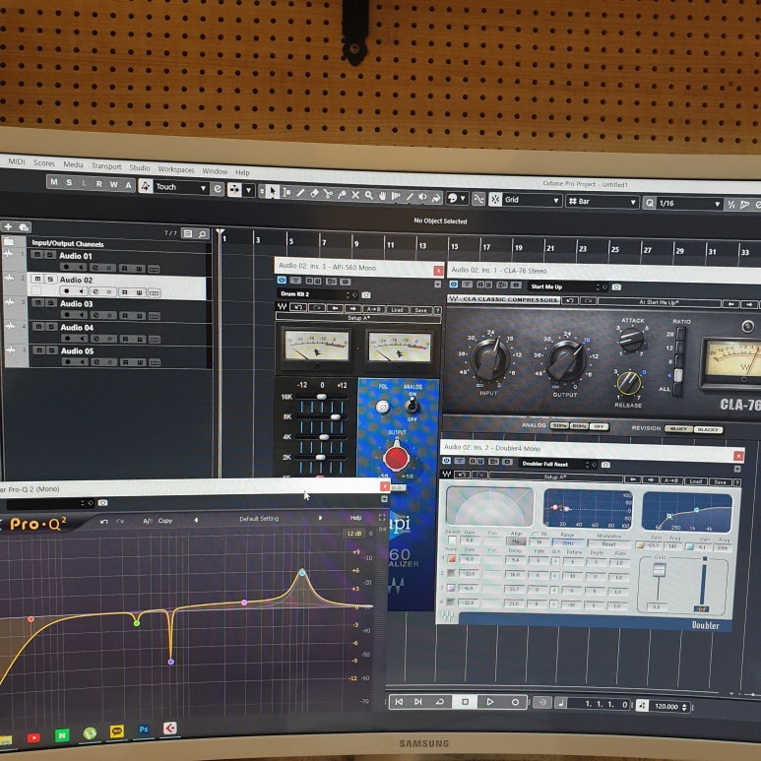Click Save button in API-560 toolbar

pos(420,310)
